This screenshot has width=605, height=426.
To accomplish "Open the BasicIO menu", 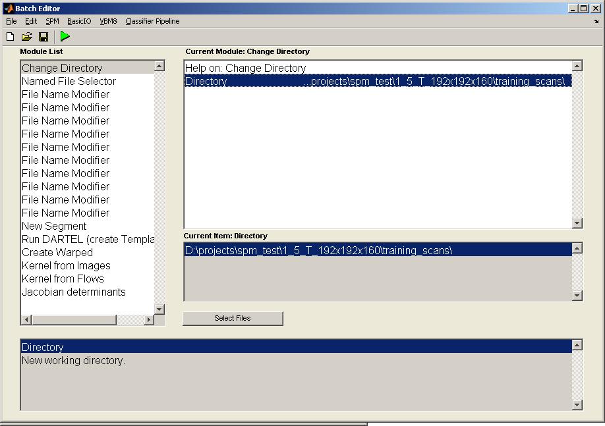I will click(x=79, y=21).
